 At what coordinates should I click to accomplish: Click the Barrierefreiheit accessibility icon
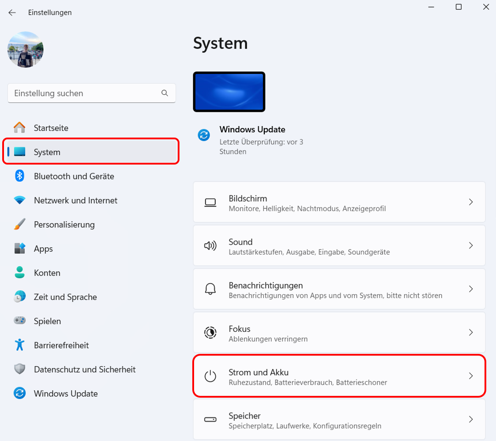[x=19, y=345]
